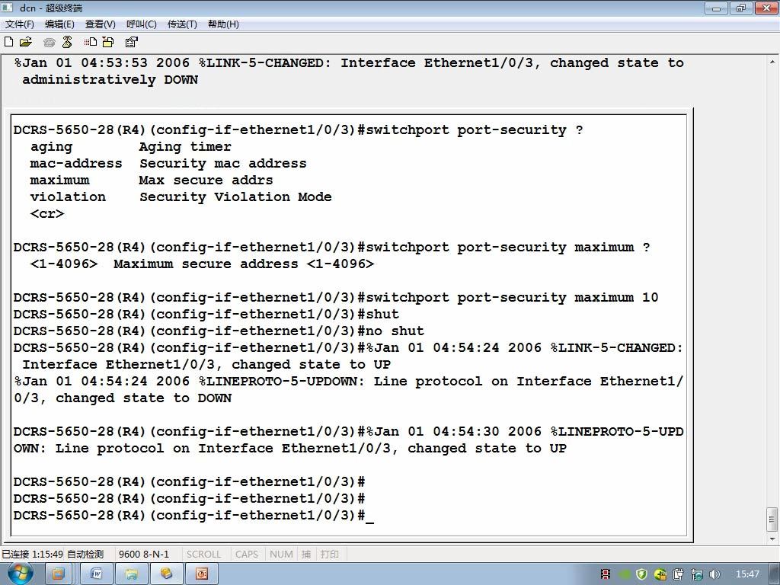
Task: Click the HyperTerminal title bar app icon
Action: pos(7,8)
